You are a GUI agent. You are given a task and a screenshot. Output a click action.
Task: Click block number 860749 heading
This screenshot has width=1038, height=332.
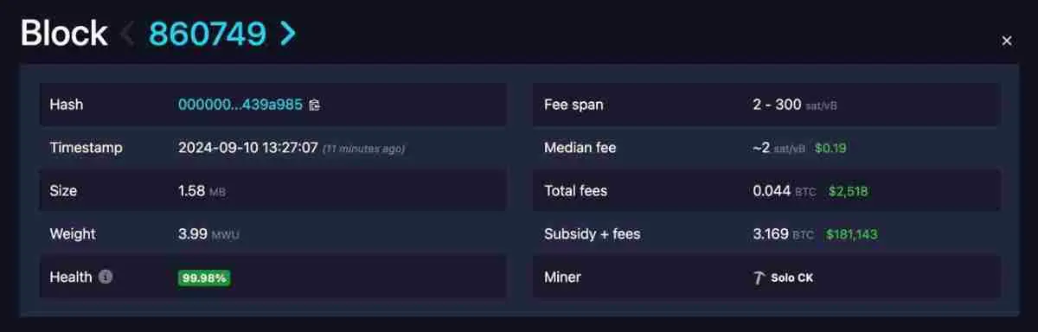208,34
